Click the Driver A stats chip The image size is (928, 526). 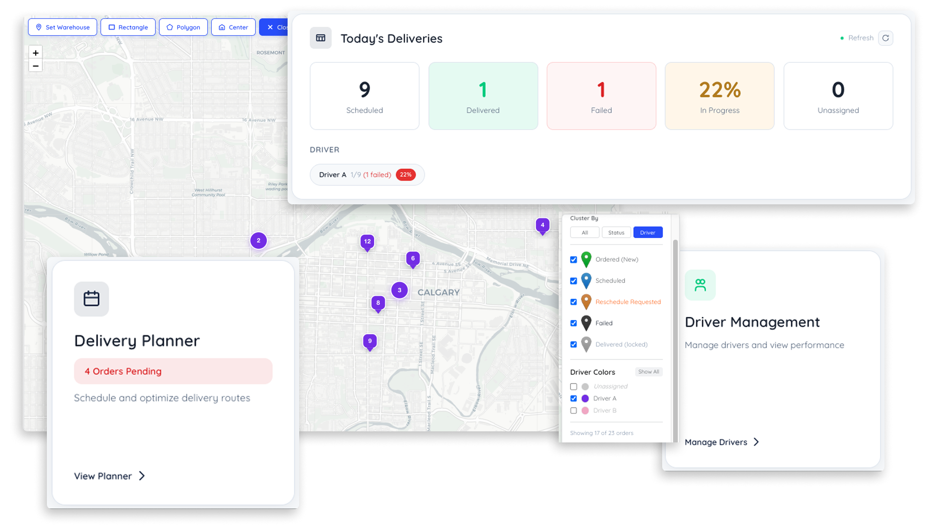pyautogui.click(x=367, y=174)
